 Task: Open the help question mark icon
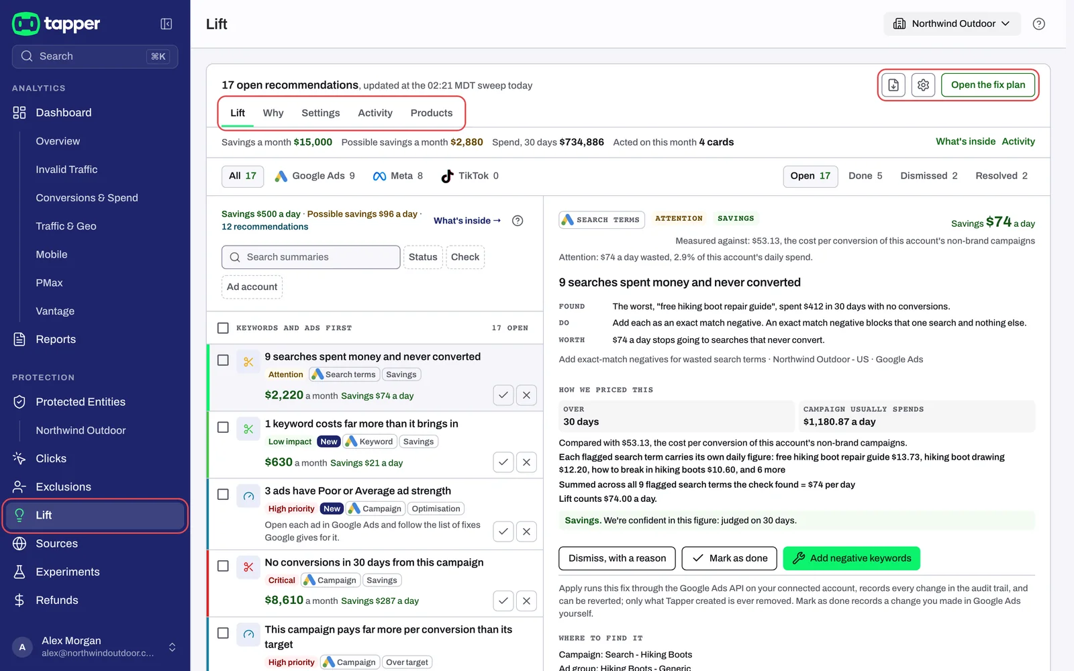(1038, 24)
